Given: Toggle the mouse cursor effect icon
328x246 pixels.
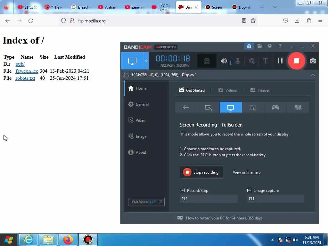Looking at the screenshot, I should point(252,61).
